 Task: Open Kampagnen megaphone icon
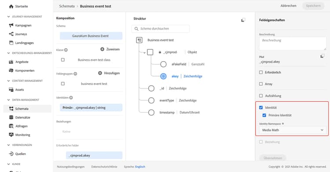tap(11, 25)
